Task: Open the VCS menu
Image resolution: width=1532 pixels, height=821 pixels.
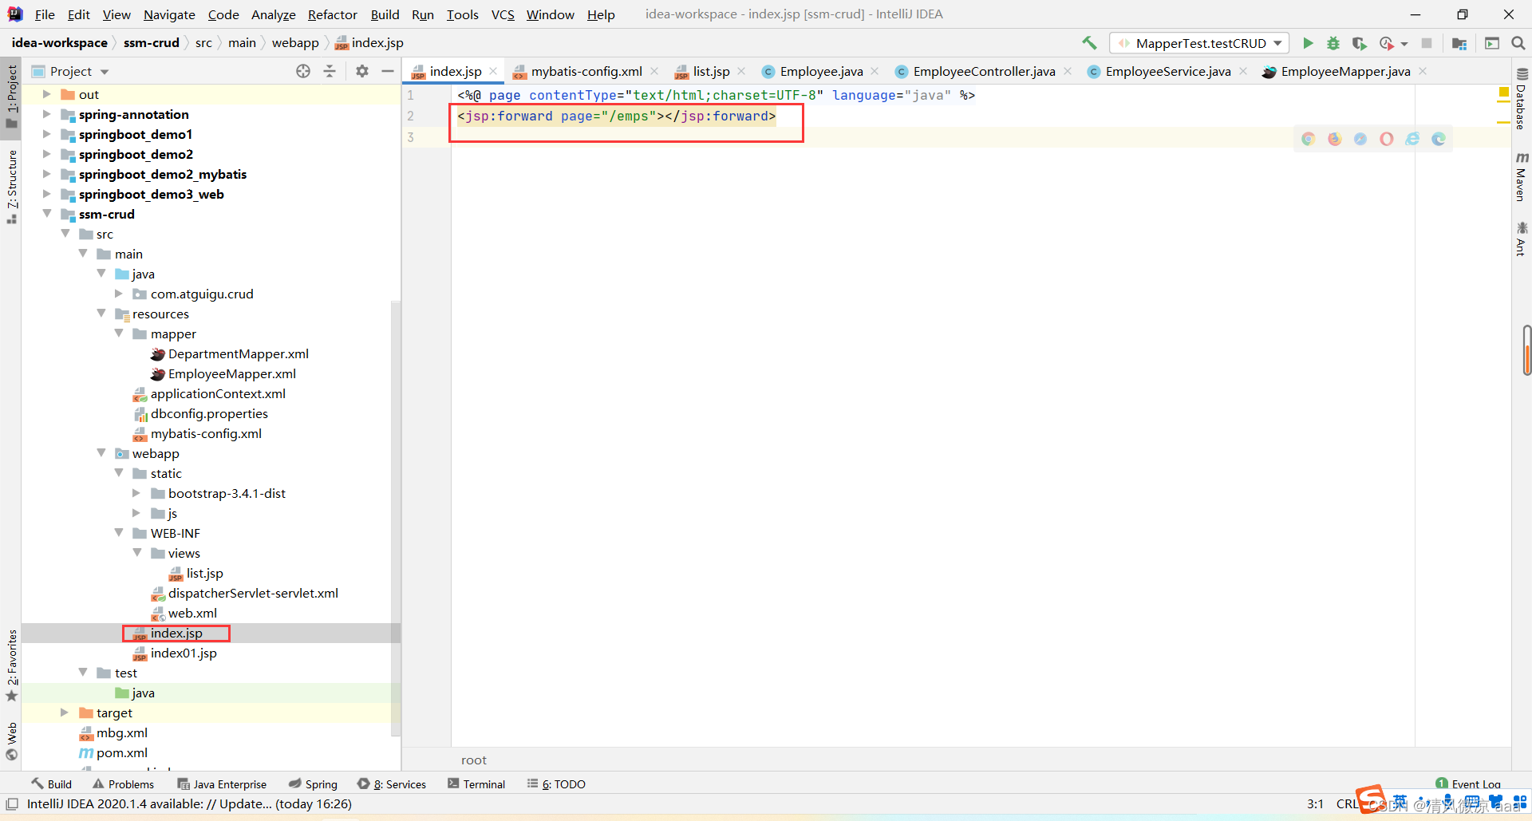Action: [503, 14]
